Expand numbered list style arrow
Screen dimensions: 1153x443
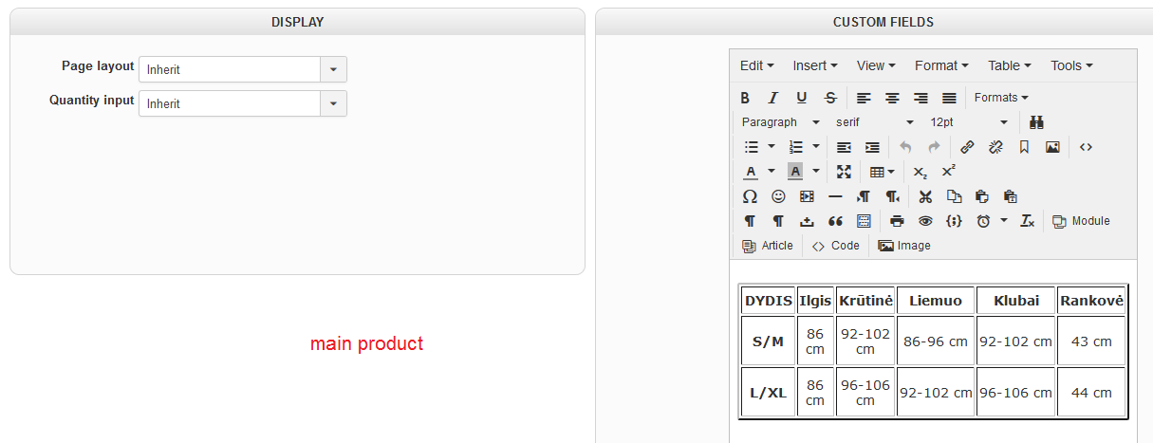(x=816, y=147)
